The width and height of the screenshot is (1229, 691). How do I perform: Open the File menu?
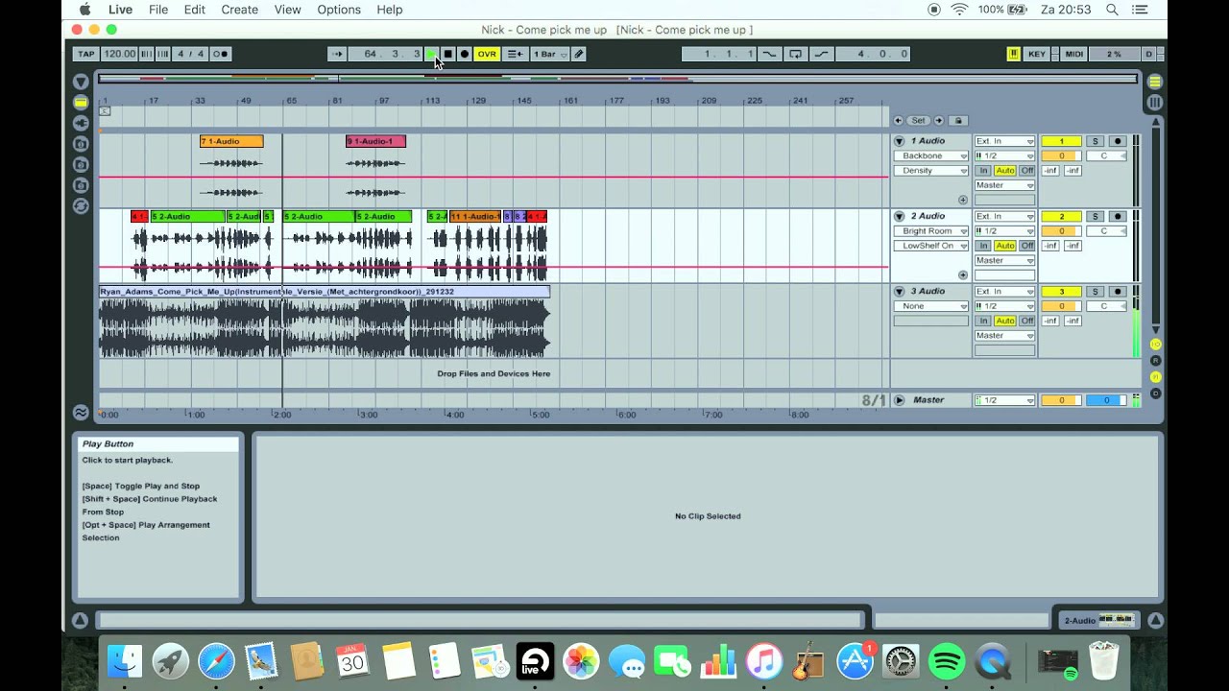click(x=158, y=10)
